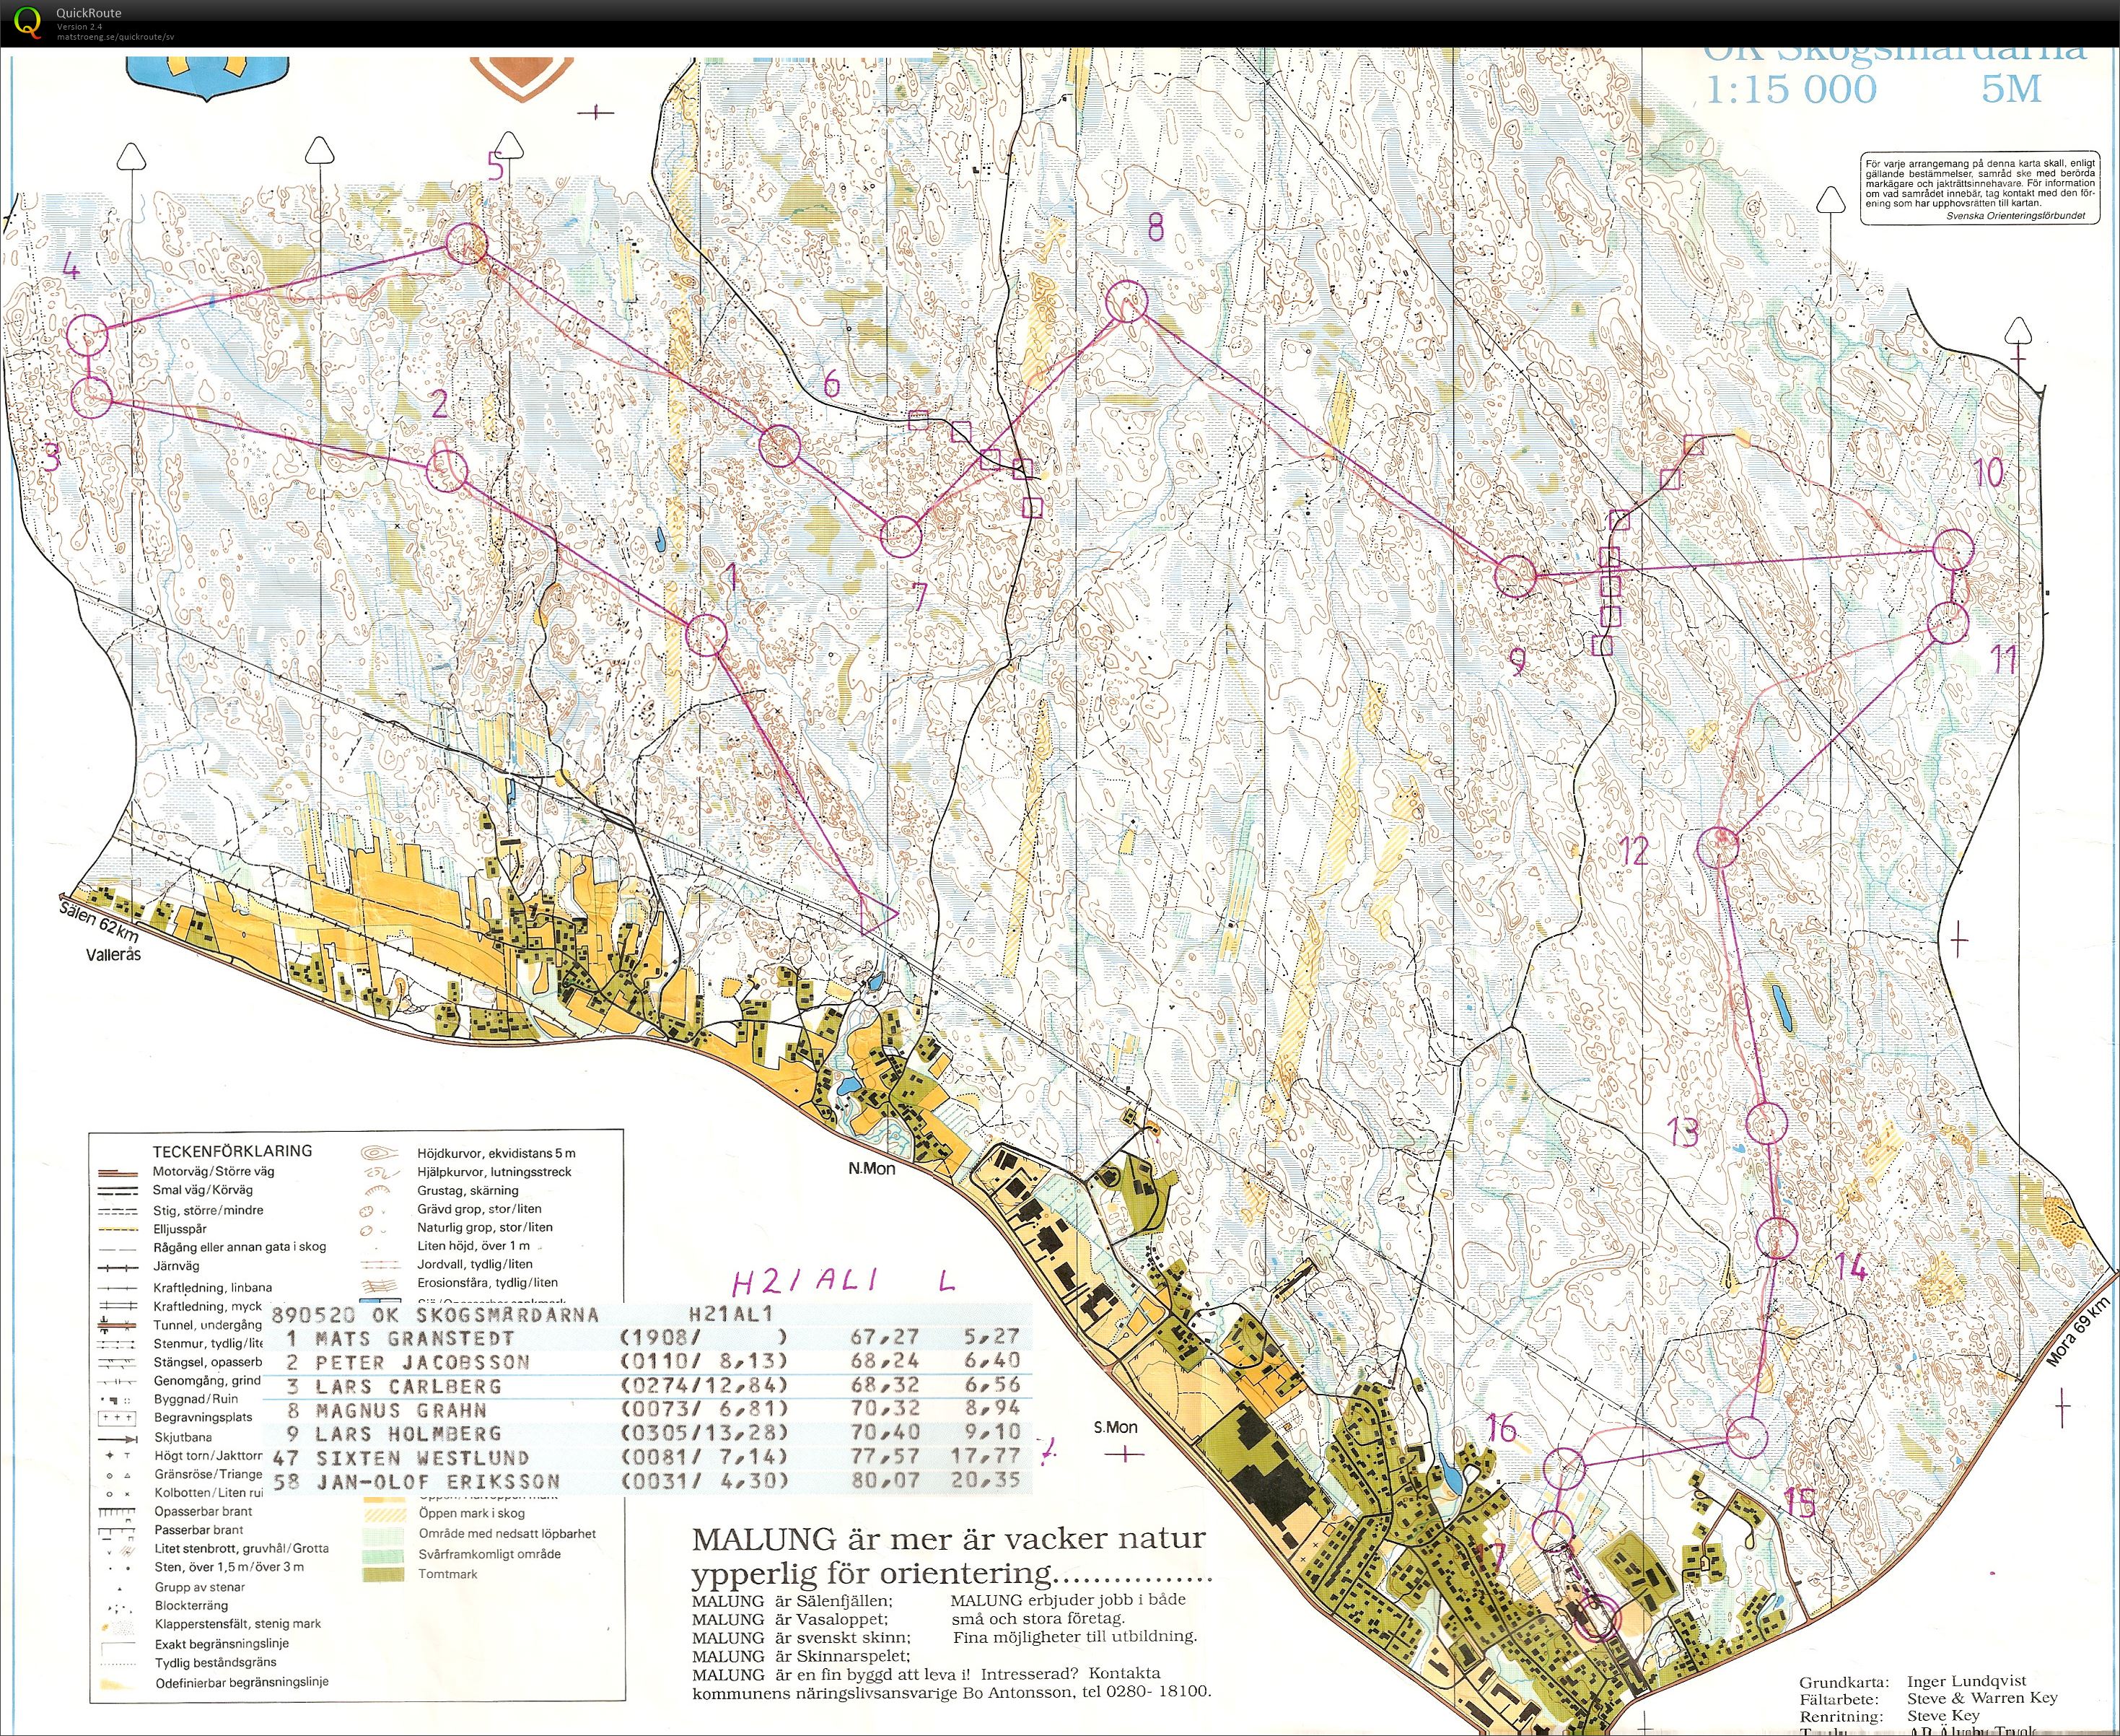Click the "N.Mon" place name
The image size is (2120, 1736).
[872, 1168]
